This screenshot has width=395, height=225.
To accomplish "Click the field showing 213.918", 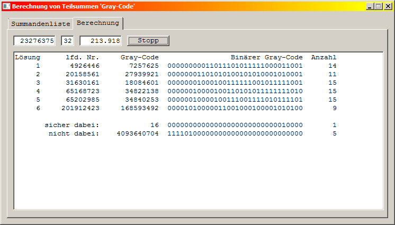I will pos(101,41).
